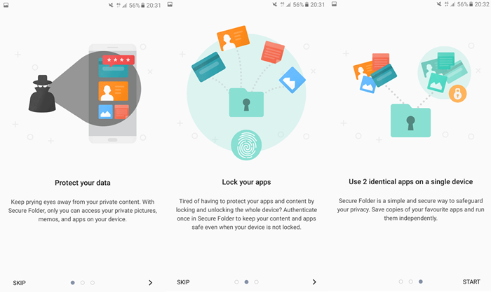
Task: Tap the Lock your apps heading
Action: [246, 182]
